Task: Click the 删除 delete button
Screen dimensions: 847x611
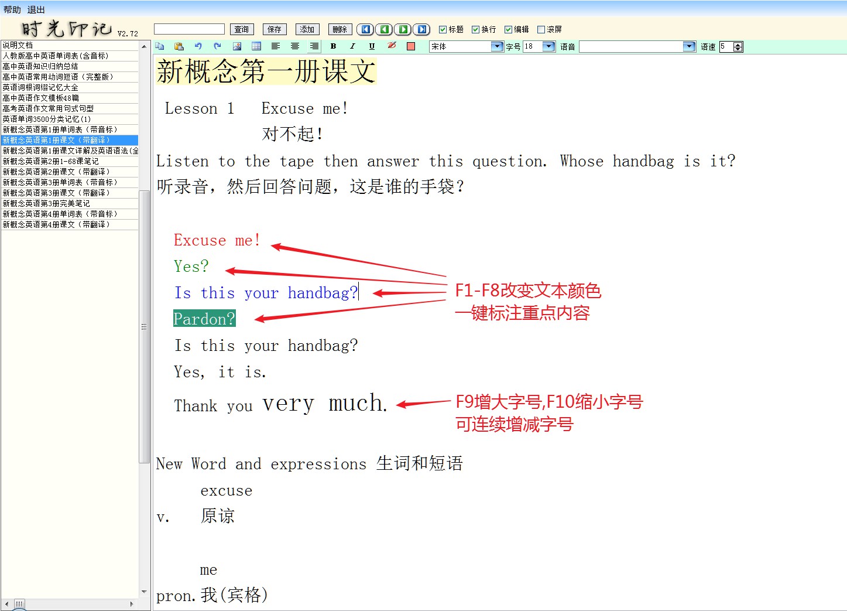Action: (340, 29)
